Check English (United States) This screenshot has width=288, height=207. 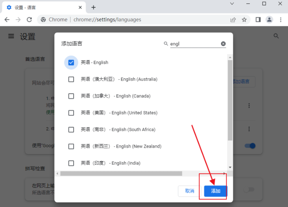coord(71,113)
